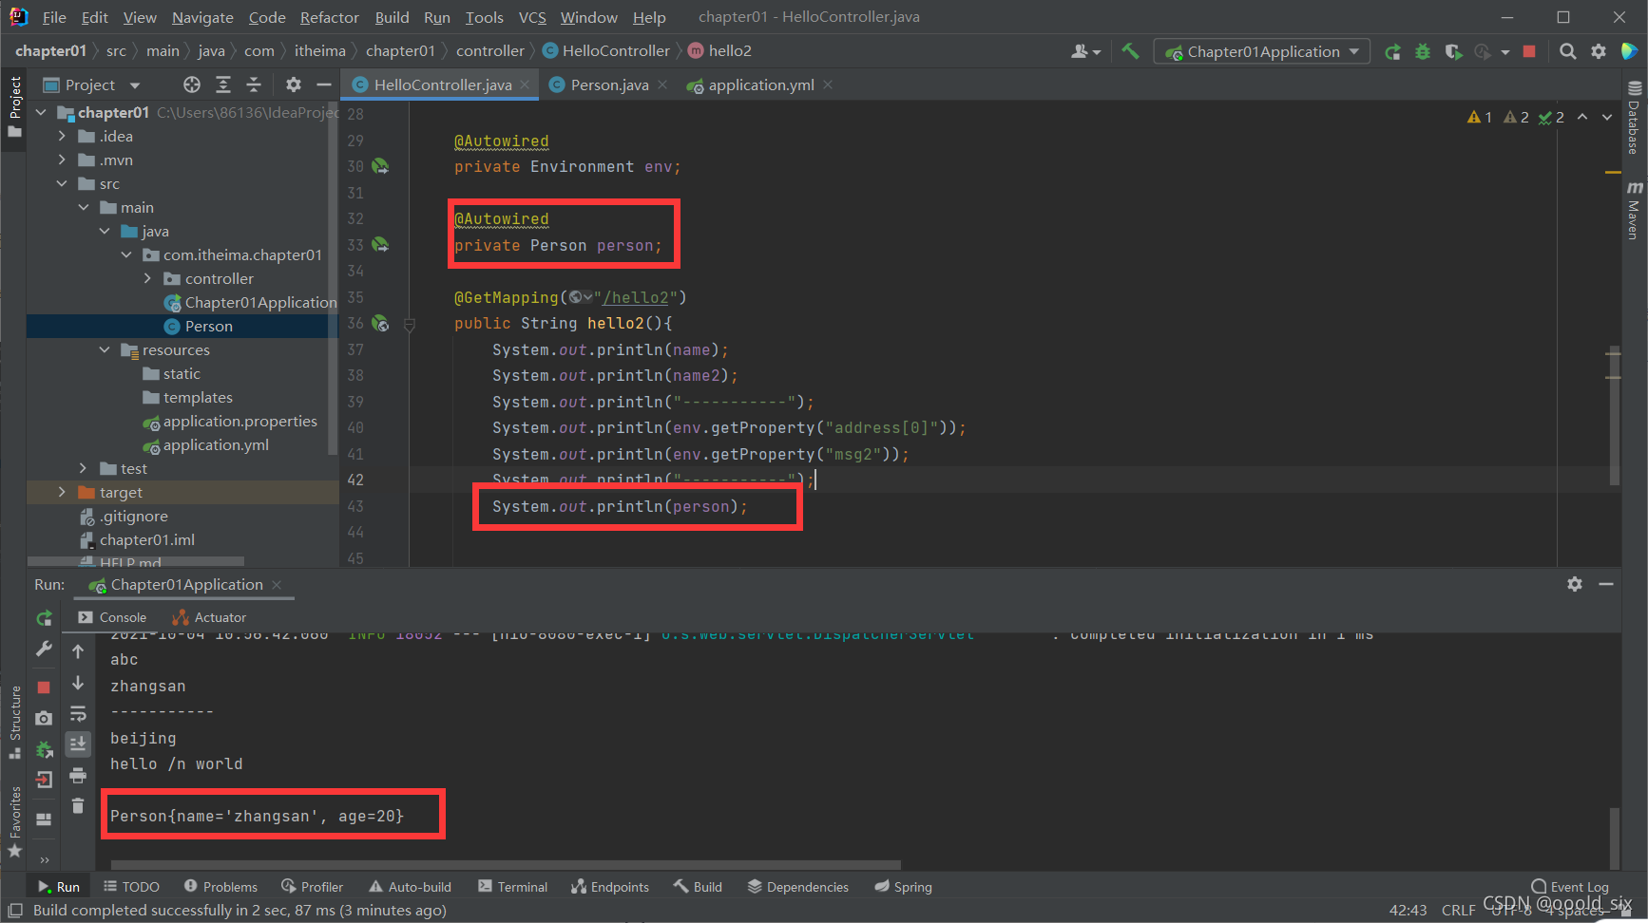Screen dimensions: 1648x923
Task: Toggle the Structure tool window
Action: [x=14, y=722]
